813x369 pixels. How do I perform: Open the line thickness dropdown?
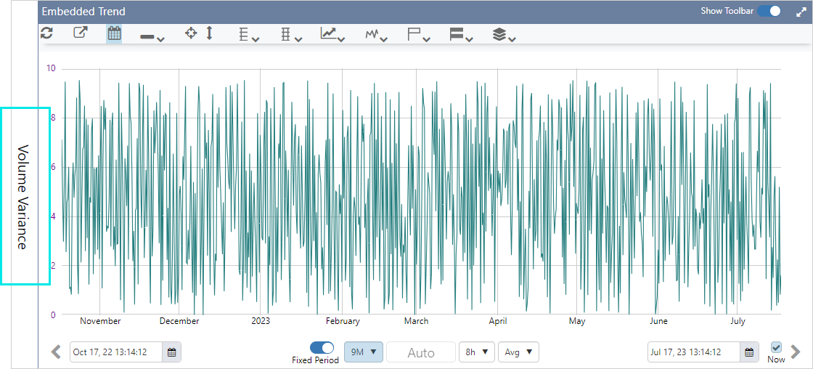coord(152,36)
